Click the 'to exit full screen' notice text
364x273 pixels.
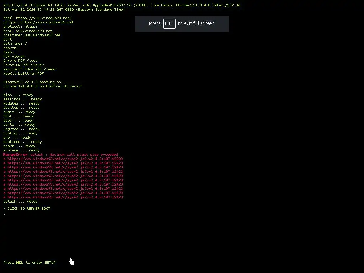(x=196, y=24)
